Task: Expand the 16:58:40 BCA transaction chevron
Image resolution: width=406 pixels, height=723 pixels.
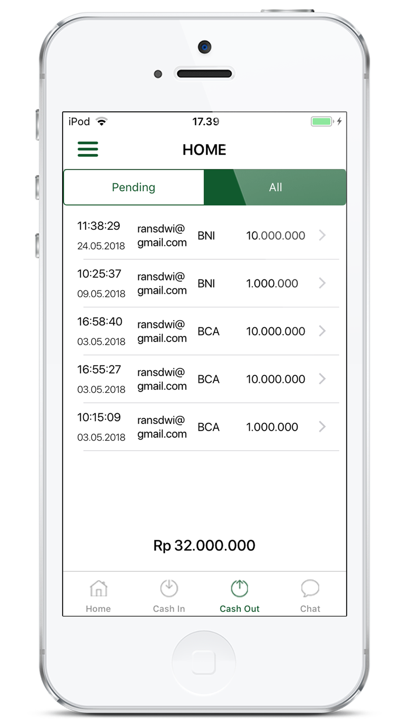Action: click(322, 331)
